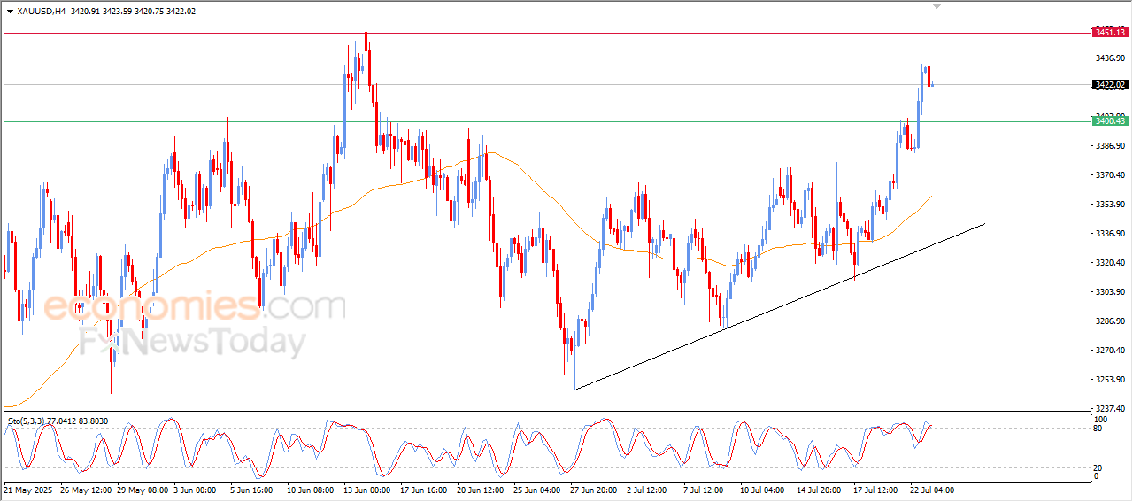Click the 3336.90 price axis label
1133x502 pixels.
tap(1109, 234)
